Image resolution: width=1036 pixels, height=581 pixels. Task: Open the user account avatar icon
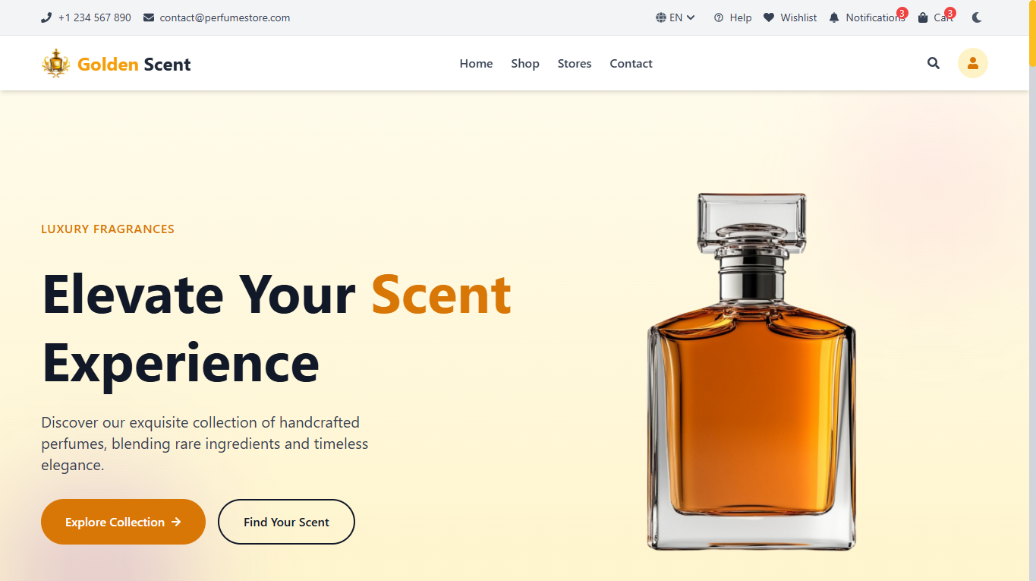[x=972, y=63]
